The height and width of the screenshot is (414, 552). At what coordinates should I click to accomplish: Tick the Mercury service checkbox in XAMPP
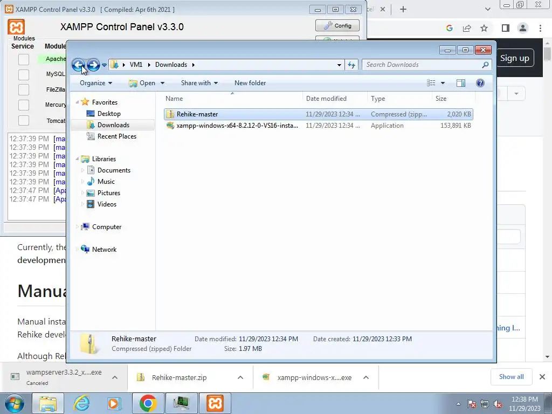(x=24, y=105)
